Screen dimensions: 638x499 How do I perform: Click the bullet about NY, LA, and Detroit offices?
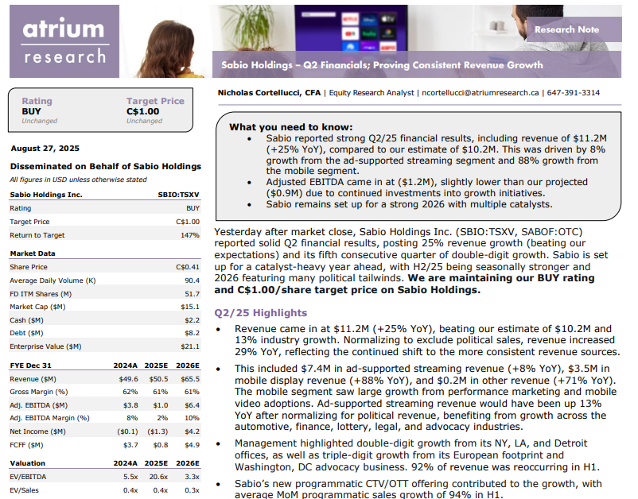pyautogui.click(x=418, y=455)
